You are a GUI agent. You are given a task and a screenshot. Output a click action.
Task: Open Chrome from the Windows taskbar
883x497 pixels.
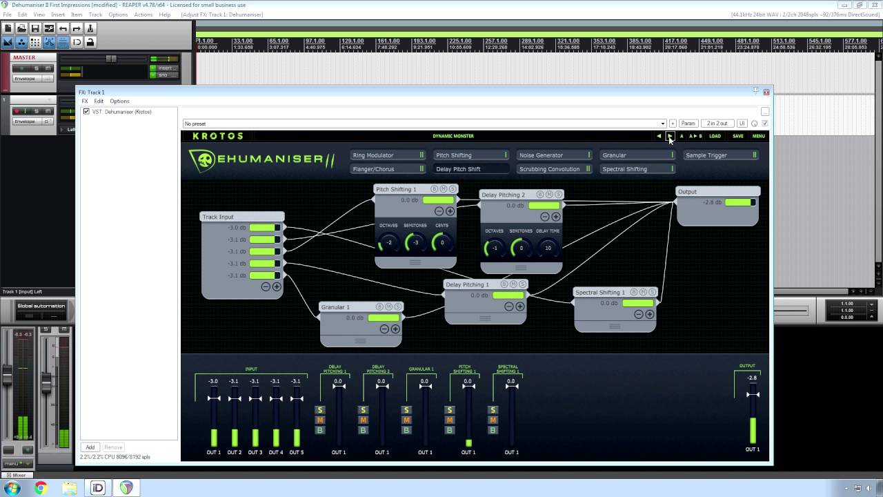pos(41,488)
